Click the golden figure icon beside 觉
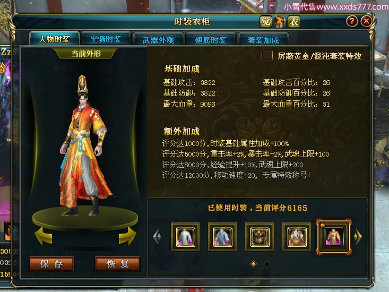The width and height of the screenshot is (389, 292). pos(280,22)
